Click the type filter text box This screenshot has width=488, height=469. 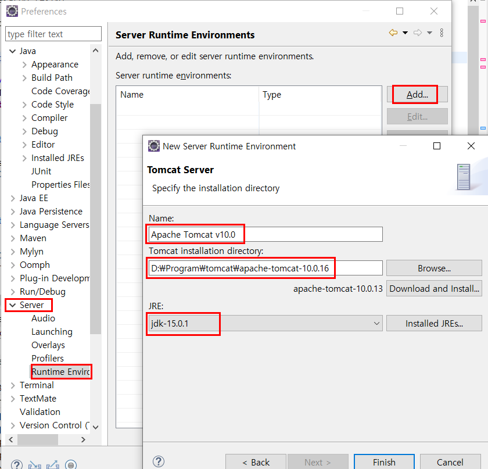pyautogui.click(x=53, y=34)
